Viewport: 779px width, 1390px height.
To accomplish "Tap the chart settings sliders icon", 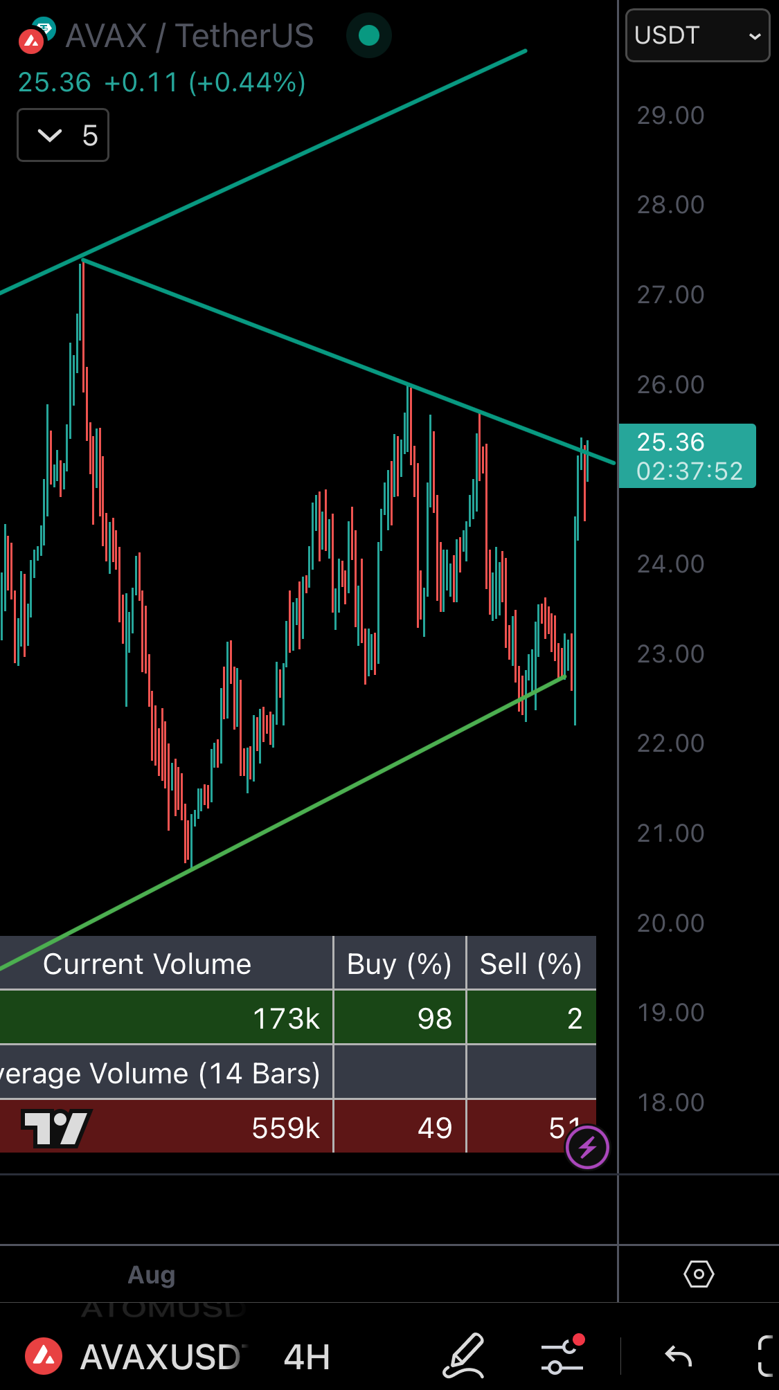I will 562,1355.
